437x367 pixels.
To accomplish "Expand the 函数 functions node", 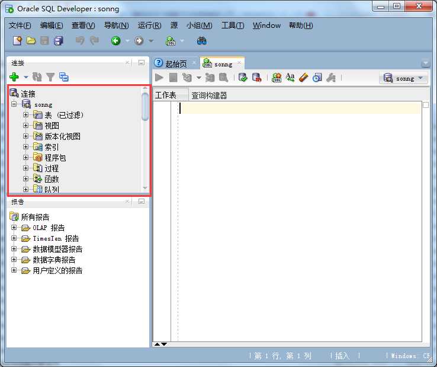I will [25, 178].
